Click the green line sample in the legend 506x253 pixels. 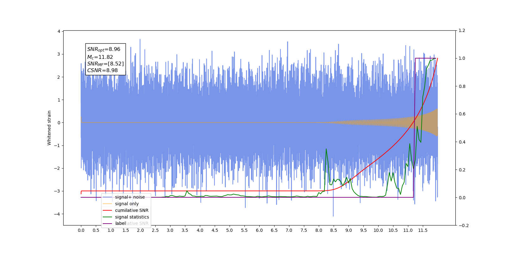point(108,217)
